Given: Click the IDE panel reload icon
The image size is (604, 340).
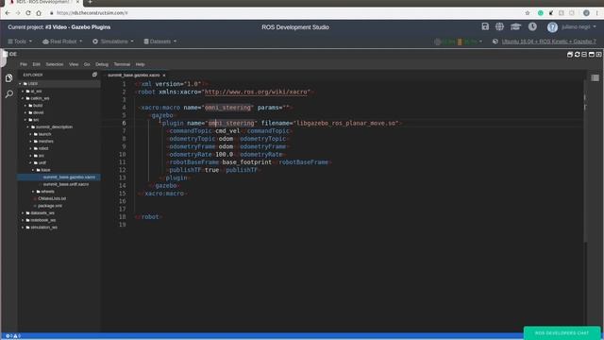Looking at the screenshot, I should [x=577, y=55].
